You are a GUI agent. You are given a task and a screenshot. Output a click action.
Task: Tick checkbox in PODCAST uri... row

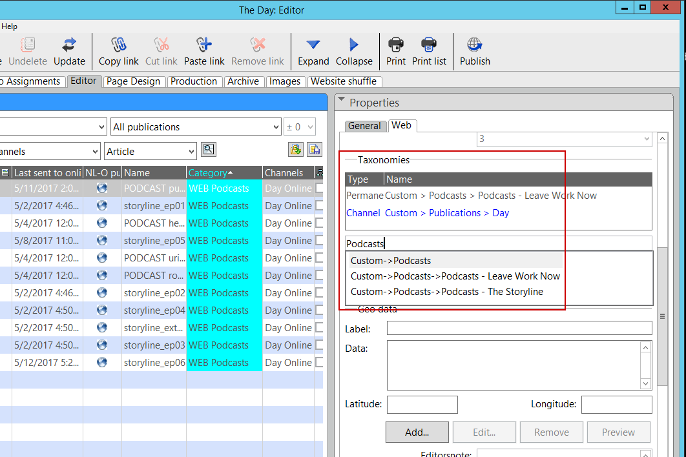319,258
